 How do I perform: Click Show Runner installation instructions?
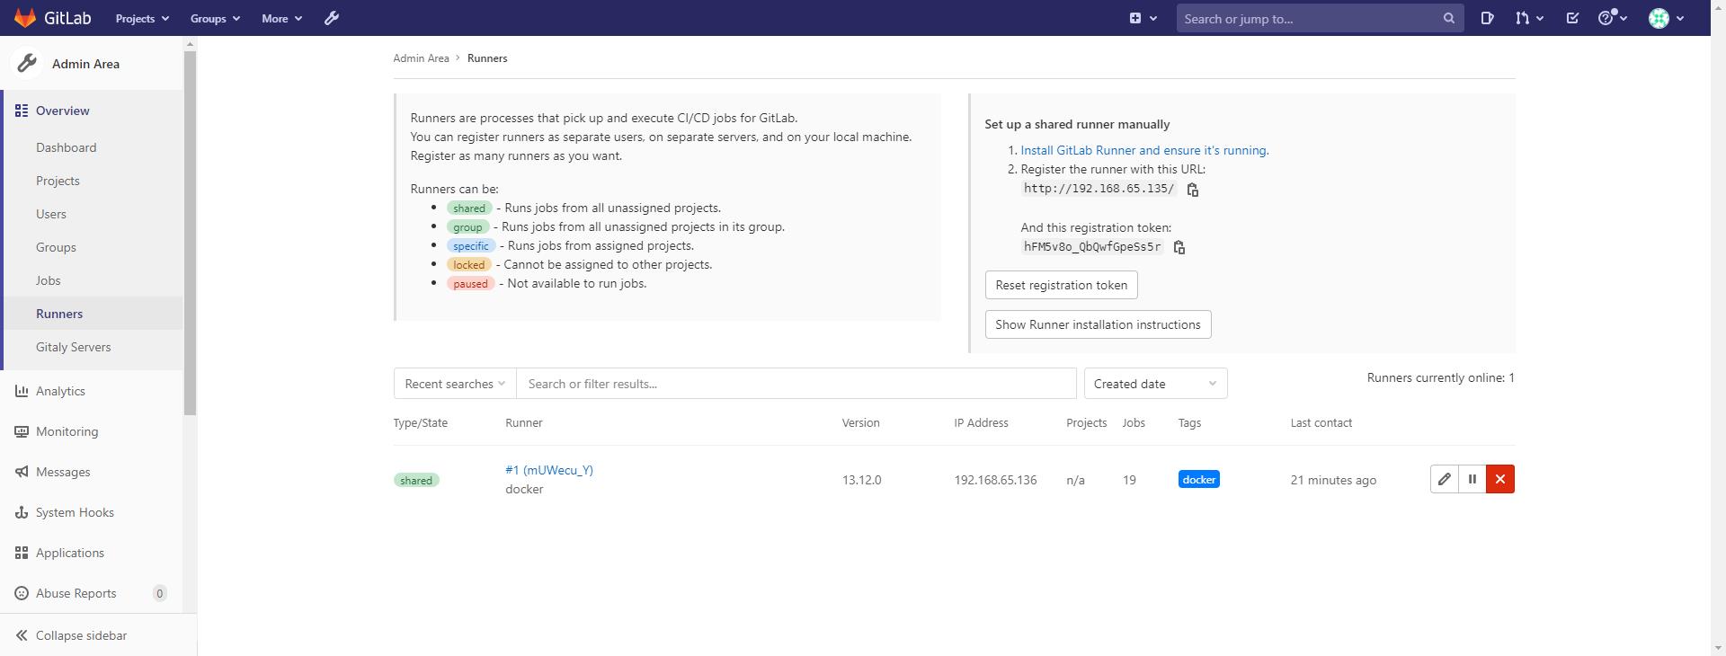[1098, 324]
